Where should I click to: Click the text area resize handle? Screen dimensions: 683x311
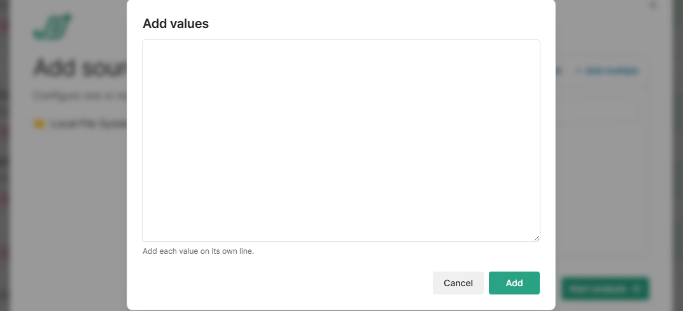(537, 238)
